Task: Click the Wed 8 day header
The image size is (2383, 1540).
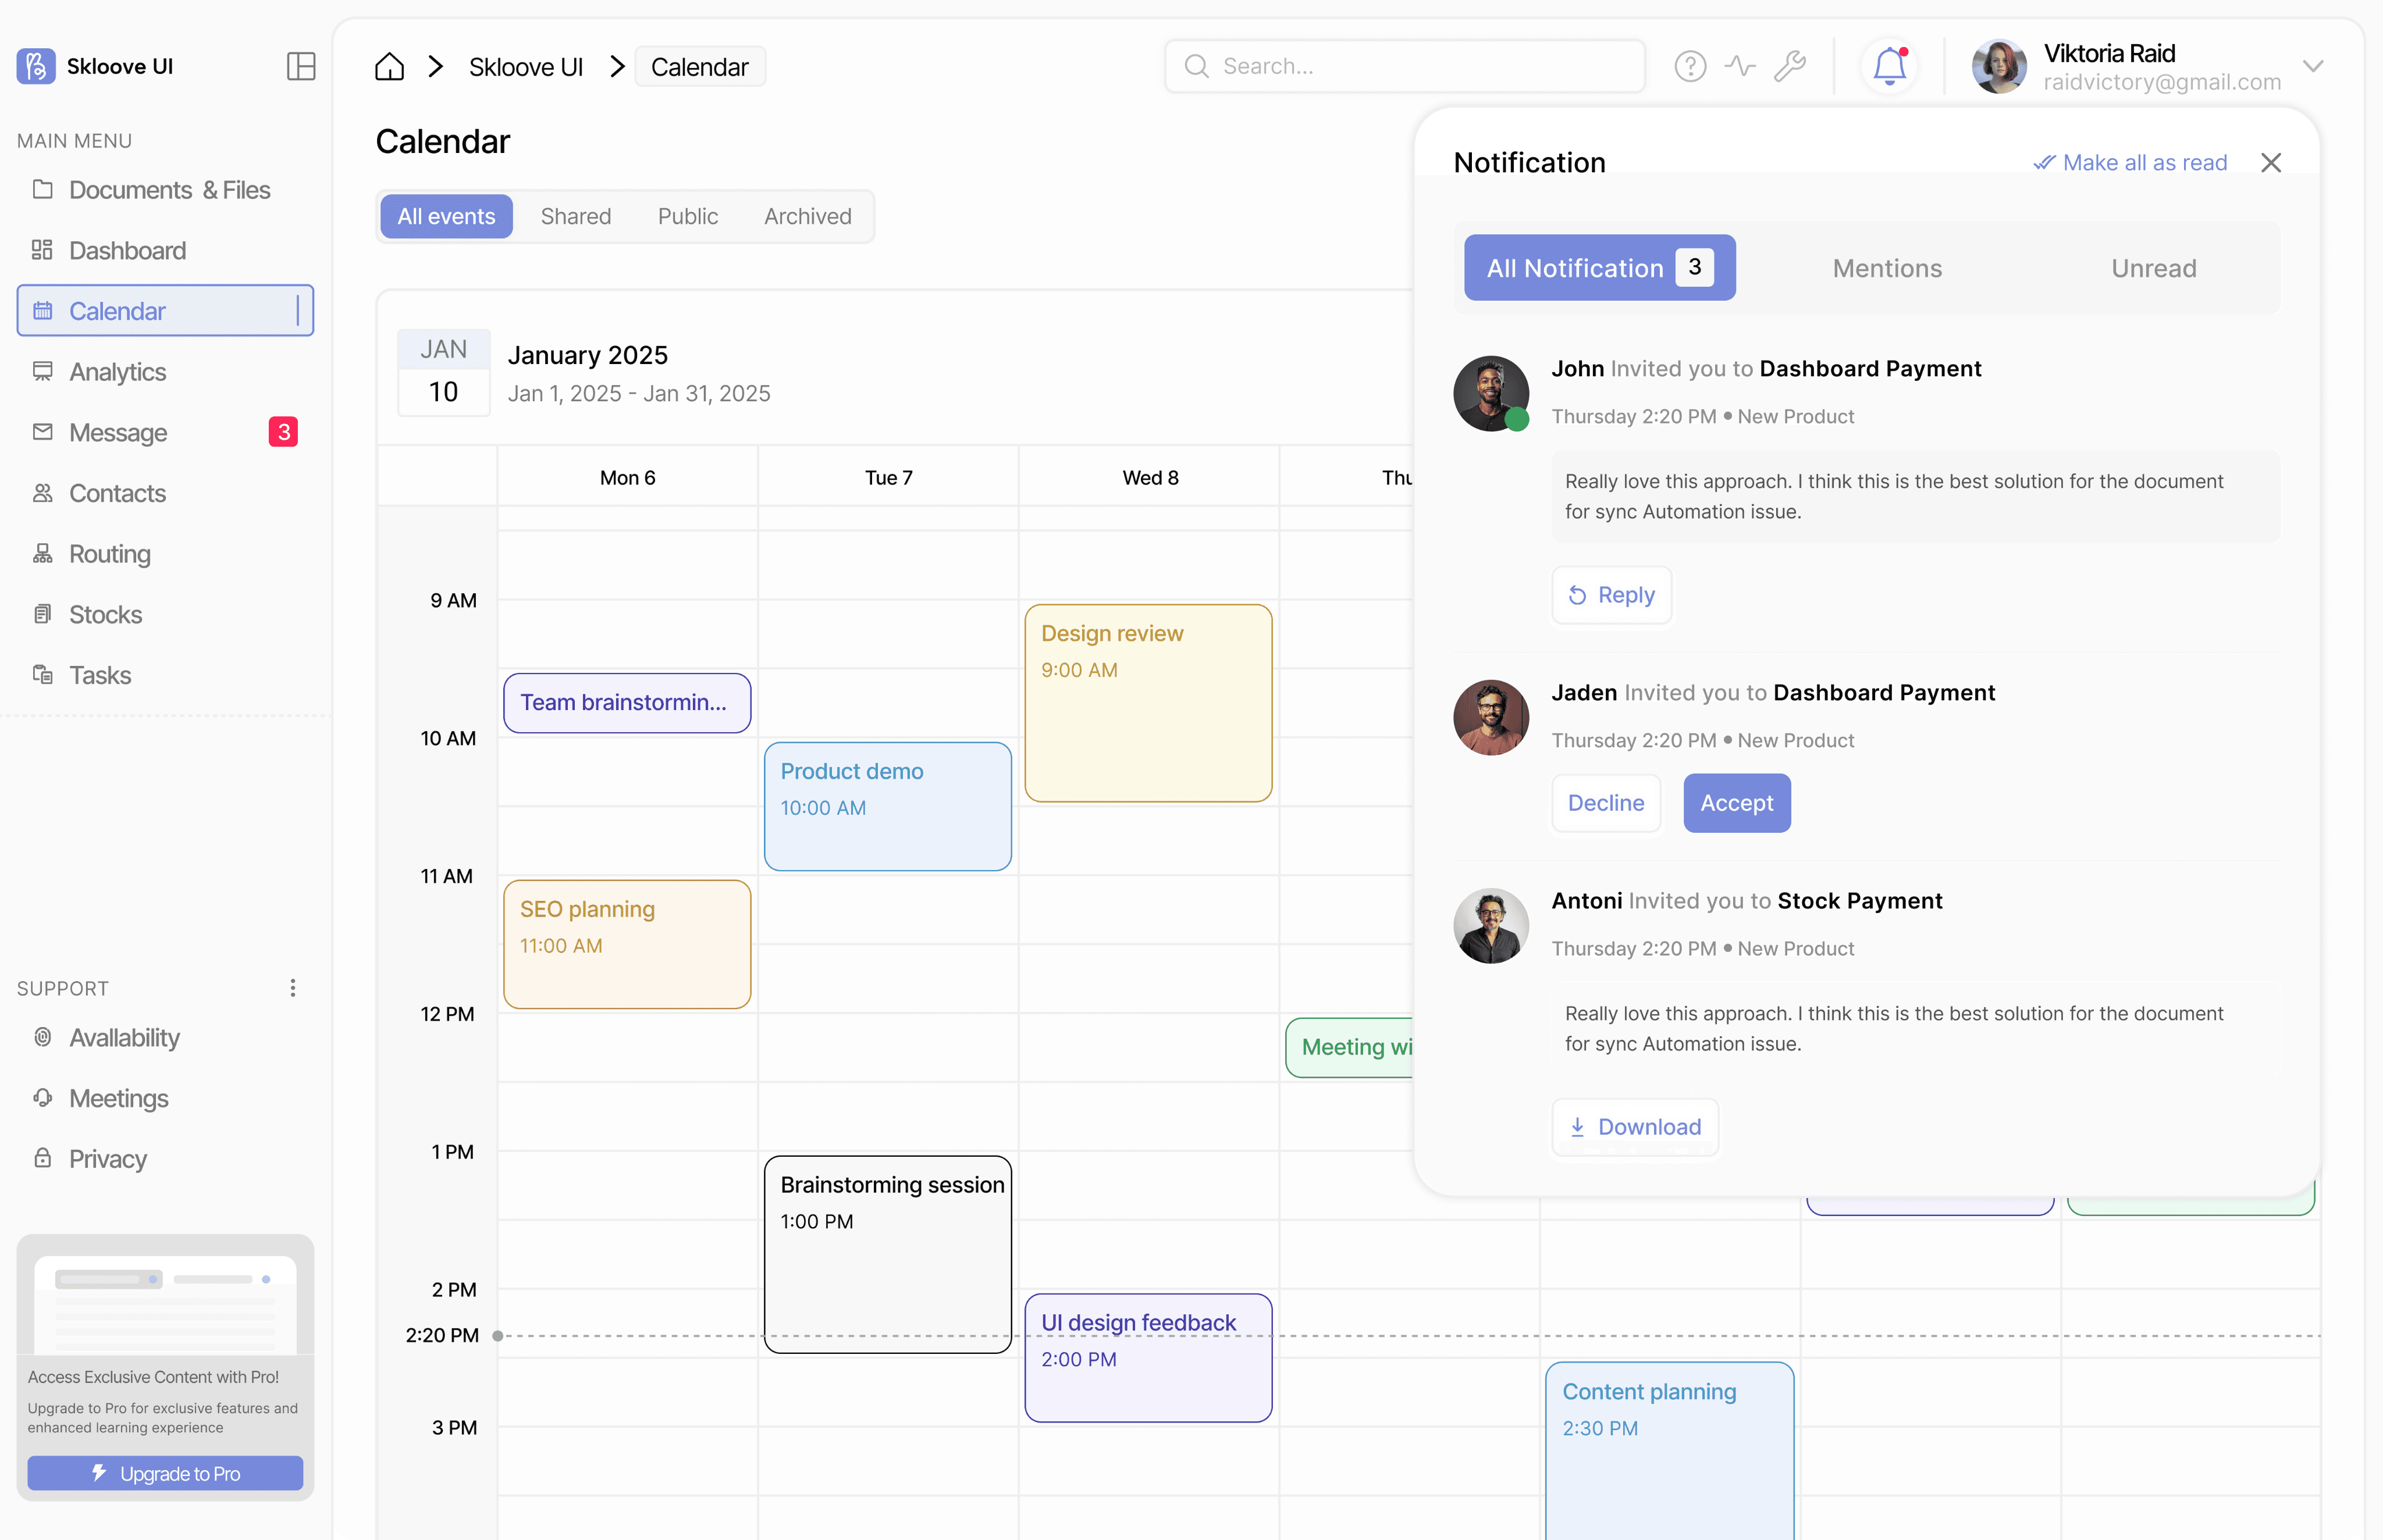Action: 1150,478
